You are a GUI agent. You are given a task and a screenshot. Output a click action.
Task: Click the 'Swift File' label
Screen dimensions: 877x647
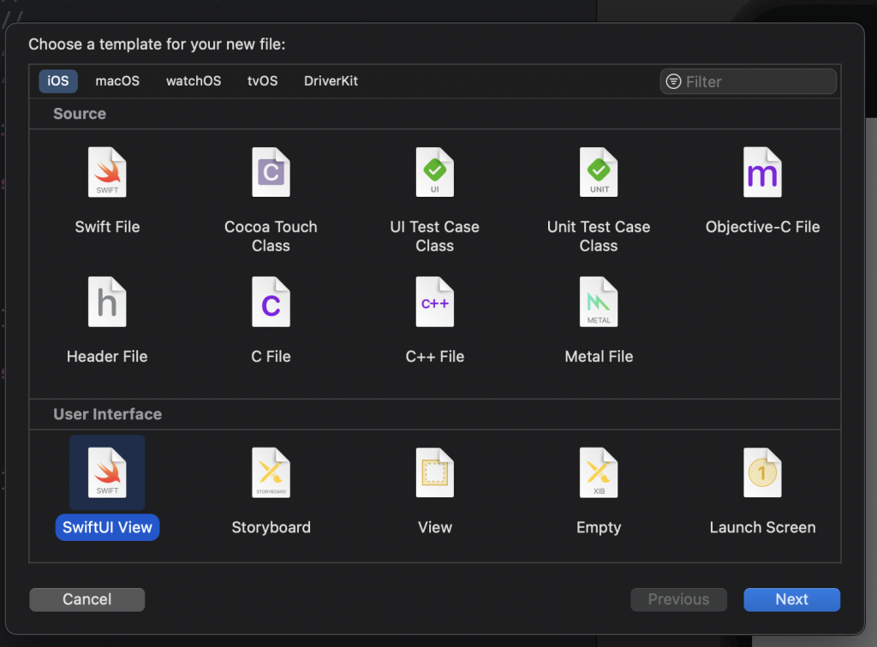click(x=107, y=227)
